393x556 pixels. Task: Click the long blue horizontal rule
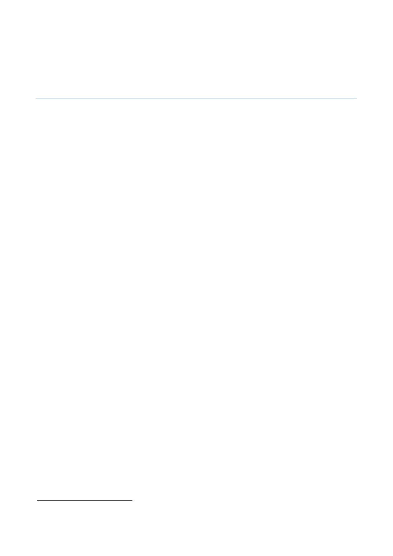(196, 98)
